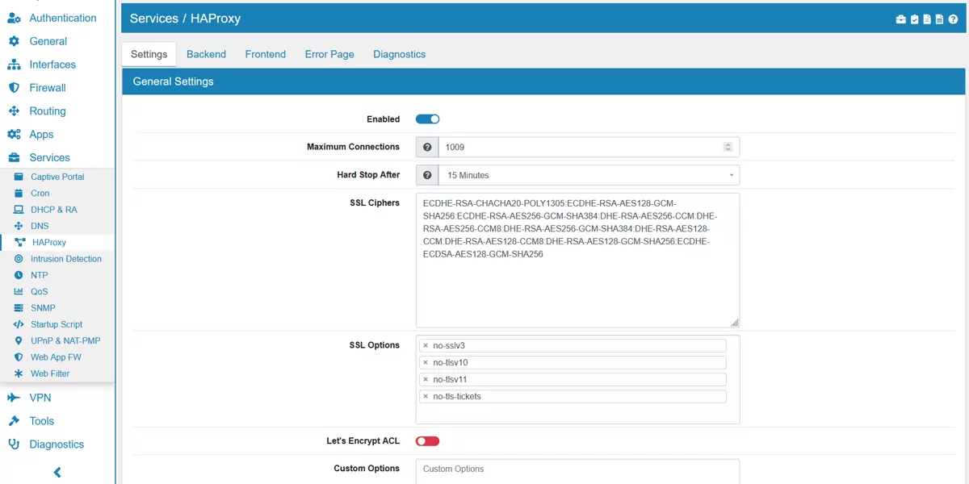The height and width of the screenshot is (484, 969).
Task: Click the statistics report file icon
Action: (939, 19)
